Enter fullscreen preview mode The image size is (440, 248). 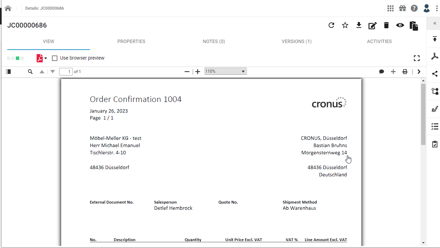pyautogui.click(x=417, y=58)
